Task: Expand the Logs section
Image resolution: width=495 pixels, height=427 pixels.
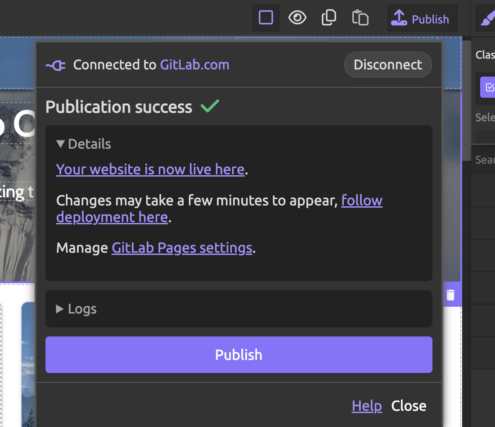Action: click(x=76, y=309)
